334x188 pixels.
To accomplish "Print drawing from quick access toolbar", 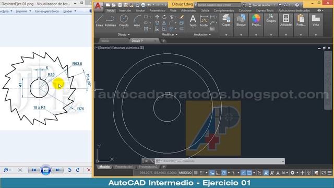I will click(143, 5).
